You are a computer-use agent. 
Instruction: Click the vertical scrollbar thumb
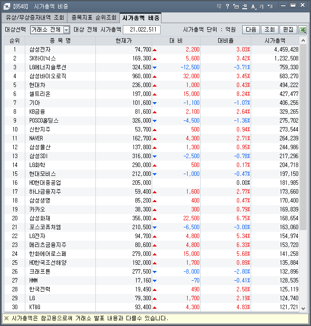point(303,137)
